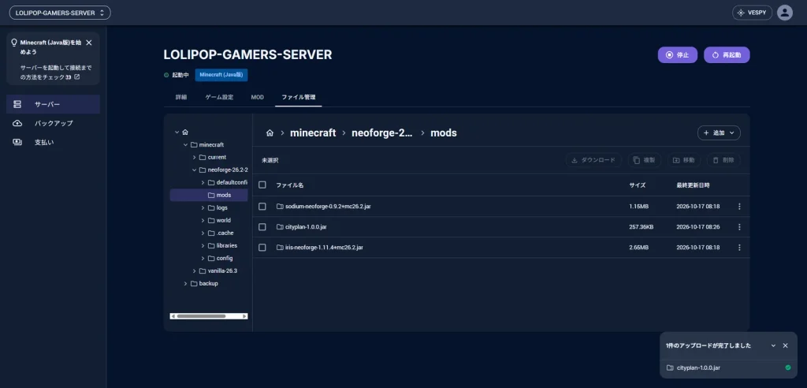Collapse the neoforge-26.2-2 folder in tree
Screen dimensions: 807x388
(194, 170)
